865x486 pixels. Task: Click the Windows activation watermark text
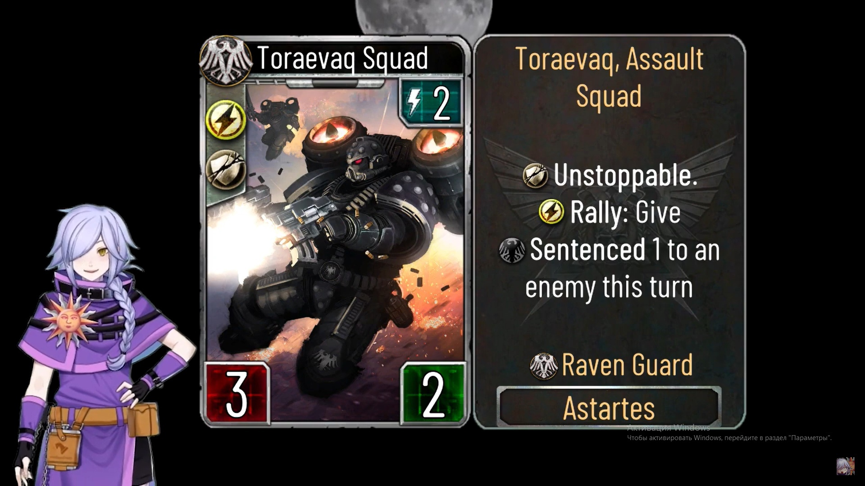click(729, 433)
